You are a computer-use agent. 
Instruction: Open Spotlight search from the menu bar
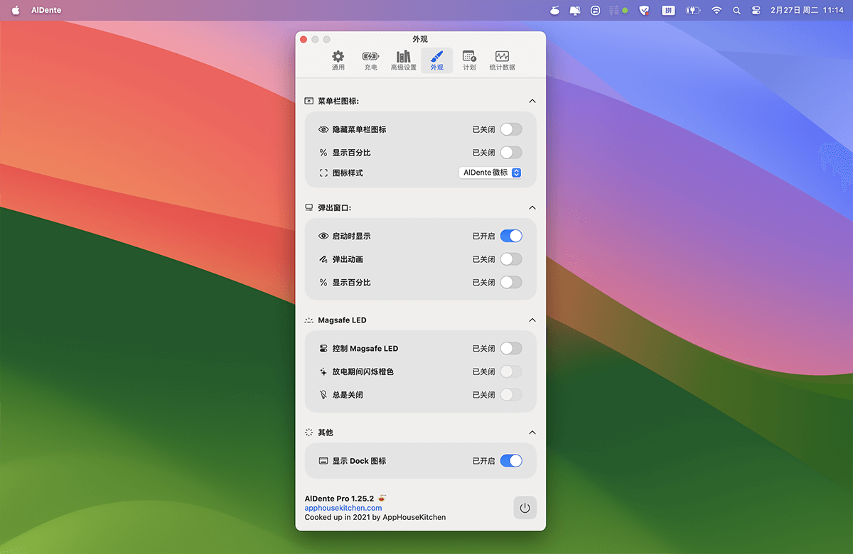coord(736,11)
